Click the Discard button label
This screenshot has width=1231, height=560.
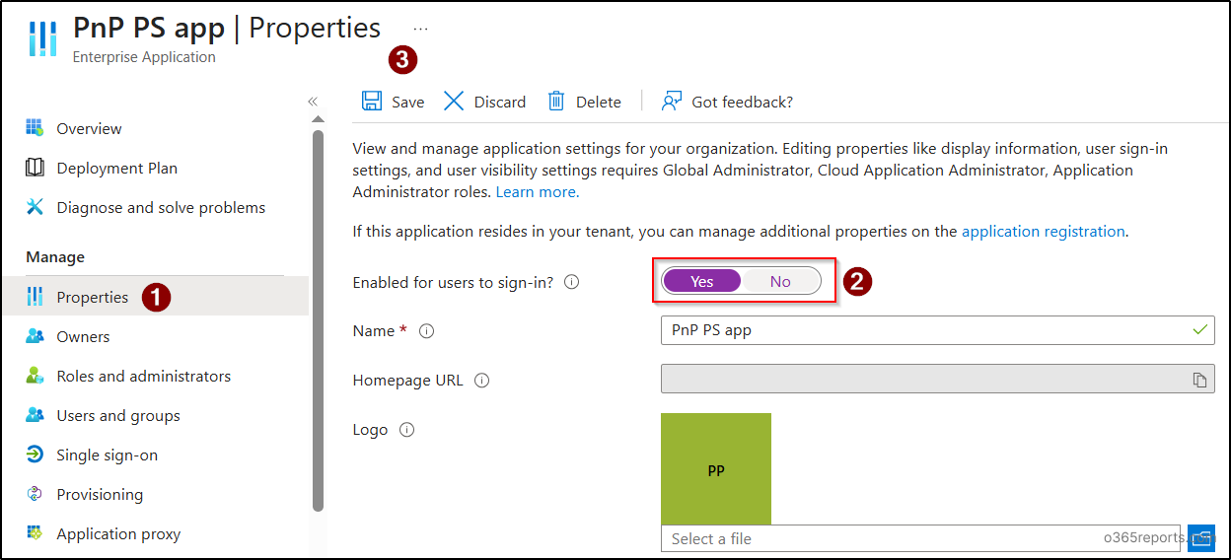500,102
